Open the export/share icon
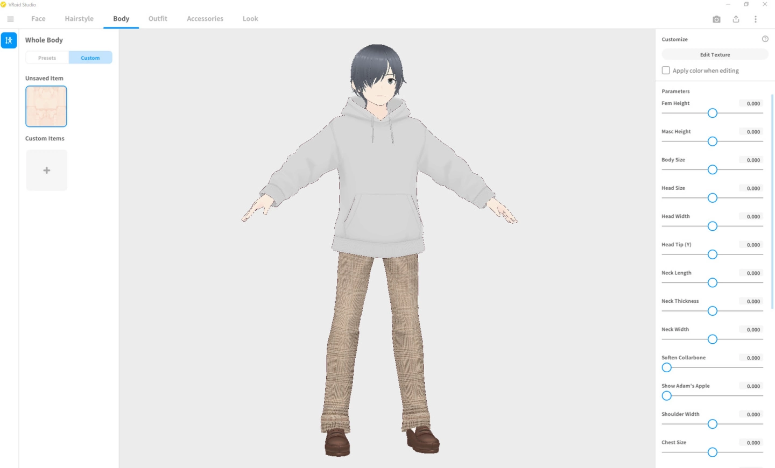Image resolution: width=775 pixels, height=468 pixels. (736, 19)
